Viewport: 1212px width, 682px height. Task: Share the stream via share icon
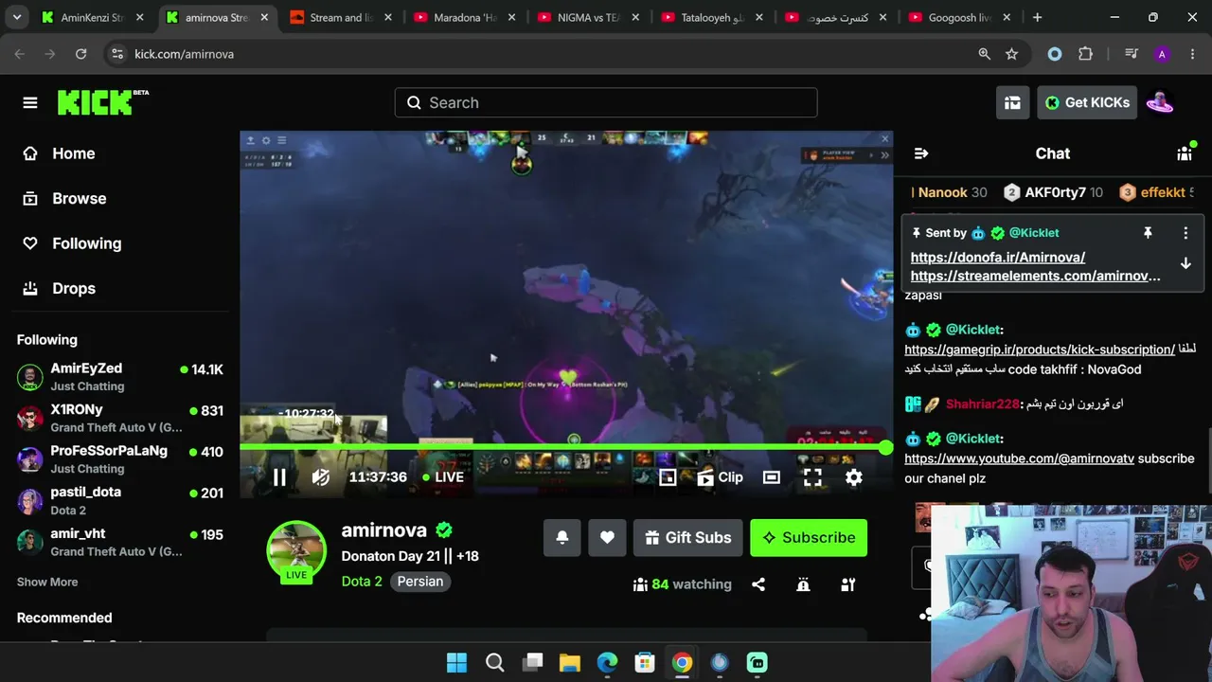pyautogui.click(x=758, y=584)
